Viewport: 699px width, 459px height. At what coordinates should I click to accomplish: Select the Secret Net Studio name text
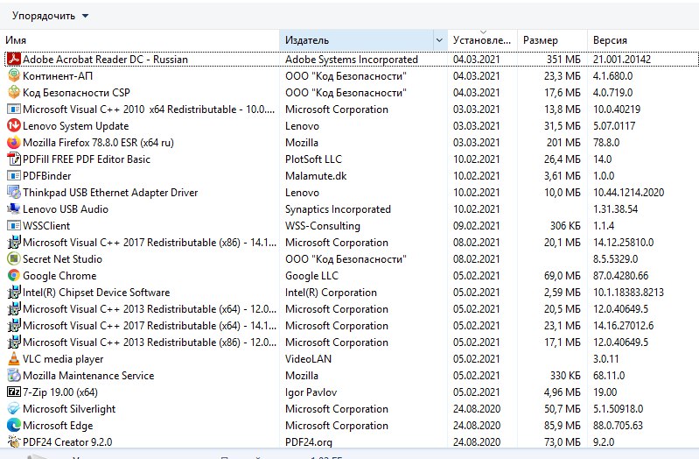[x=62, y=259]
